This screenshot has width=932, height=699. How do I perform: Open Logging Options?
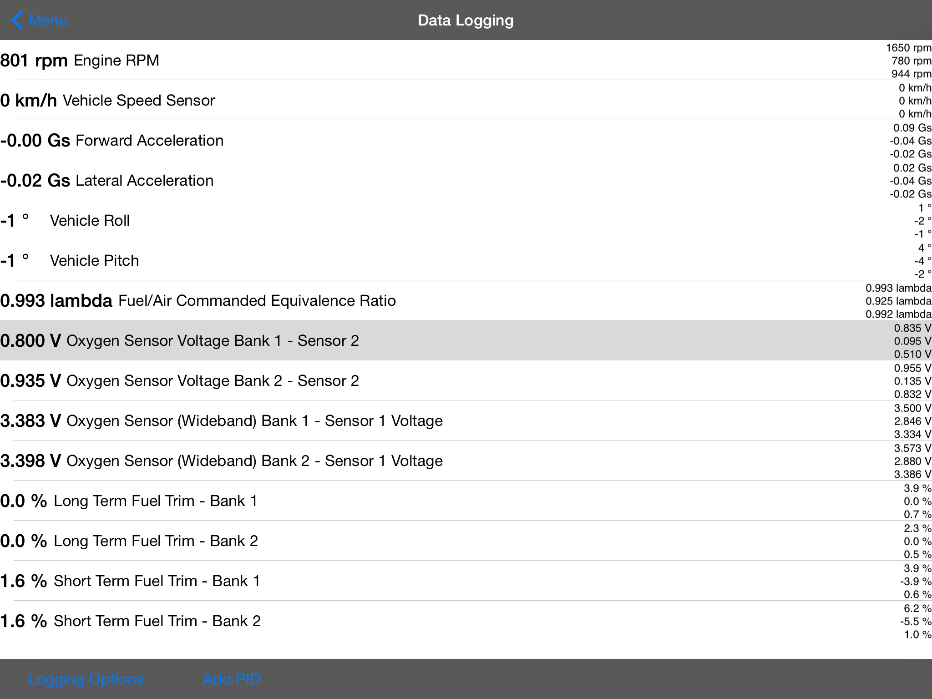pos(86,679)
